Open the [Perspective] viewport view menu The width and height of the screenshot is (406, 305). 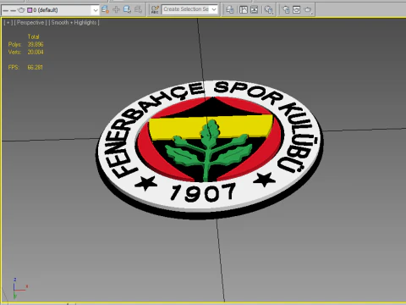coord(30,23)
